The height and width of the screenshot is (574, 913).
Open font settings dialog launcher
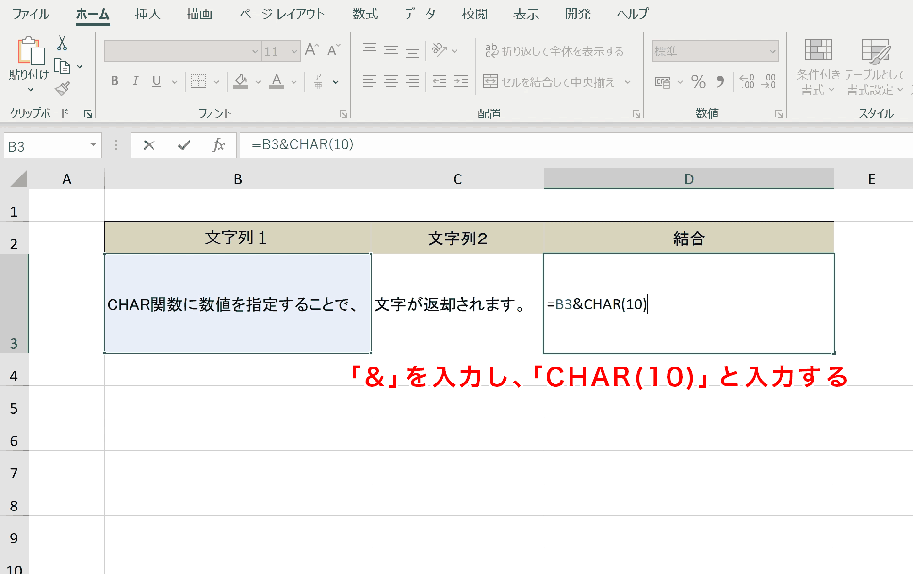pyautogui.click(x=343, y=114)
